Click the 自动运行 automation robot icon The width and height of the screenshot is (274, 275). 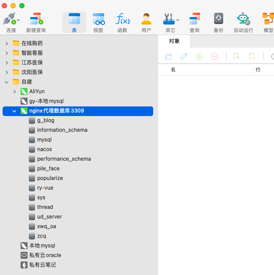(x=243, y=19)
